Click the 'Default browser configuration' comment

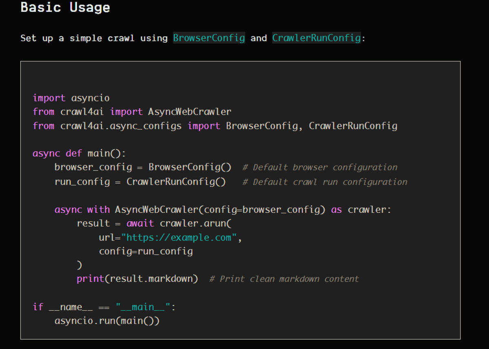320,168
